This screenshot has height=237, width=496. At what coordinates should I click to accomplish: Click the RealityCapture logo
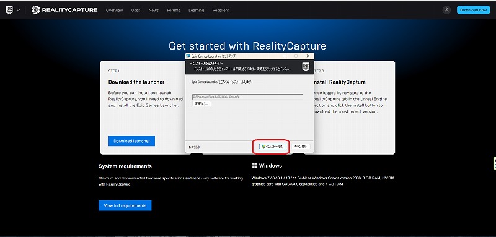pyautogui.click(x=64, y=10)
